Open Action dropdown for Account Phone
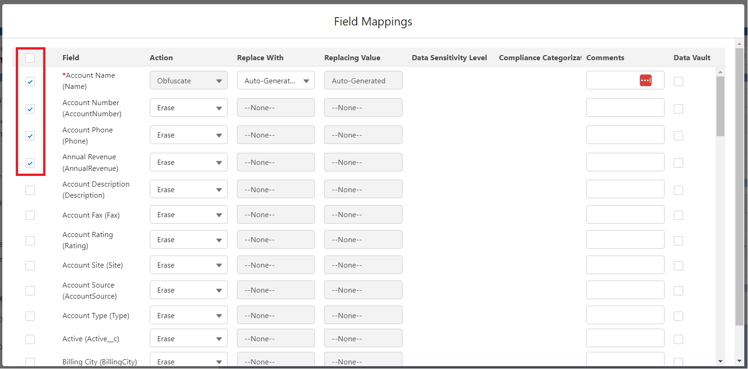Image resolution: width=748 pixels, height=369 pixels. coord(188,135)
